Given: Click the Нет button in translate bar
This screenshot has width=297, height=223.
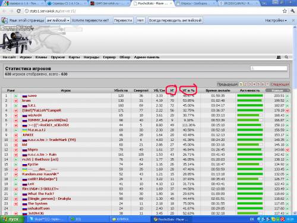Looking at the screenshot, I should pos(140,20).
